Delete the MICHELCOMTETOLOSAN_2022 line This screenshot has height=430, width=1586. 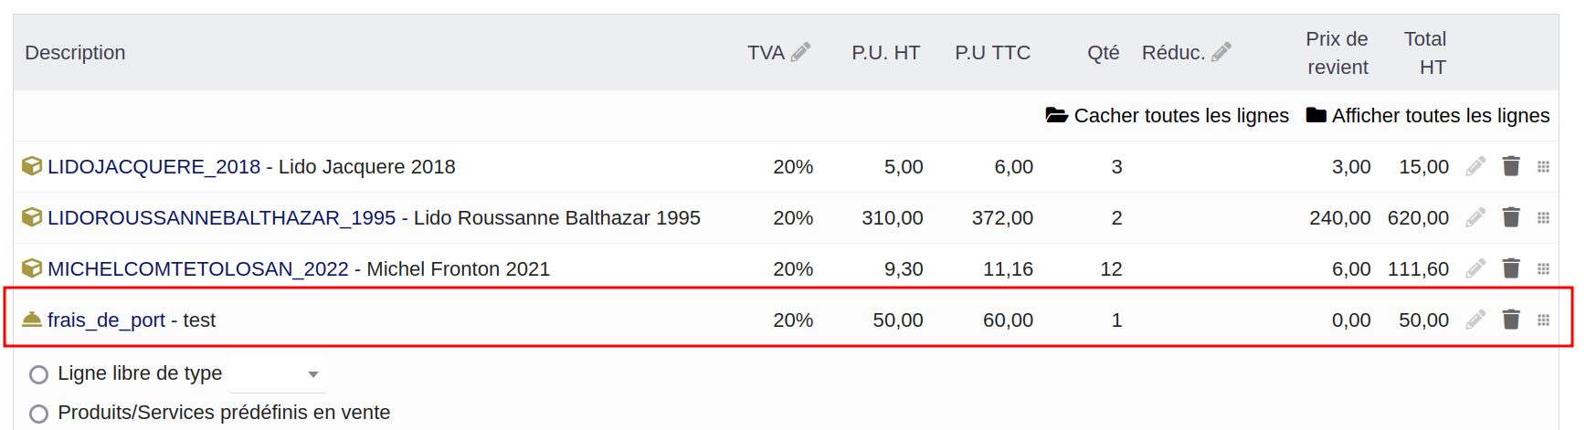pyautogui.click(x=1511, y=268)
